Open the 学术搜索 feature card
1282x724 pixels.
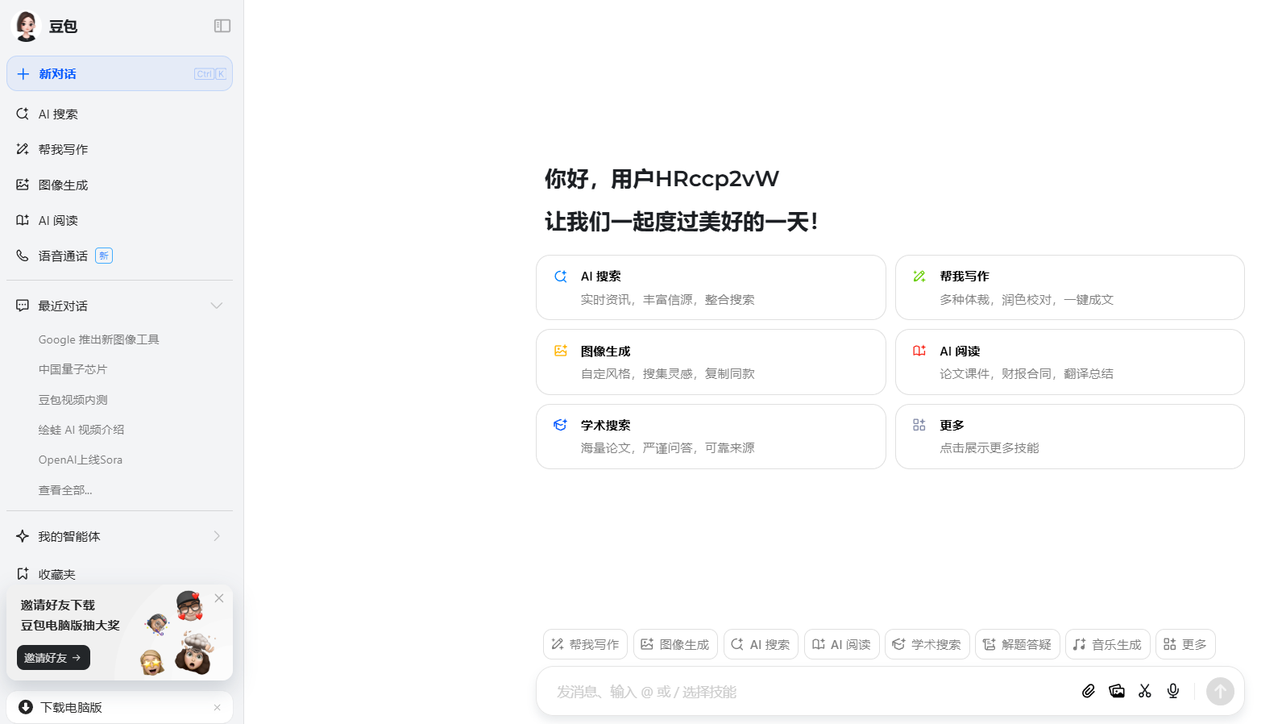[711, 436]
